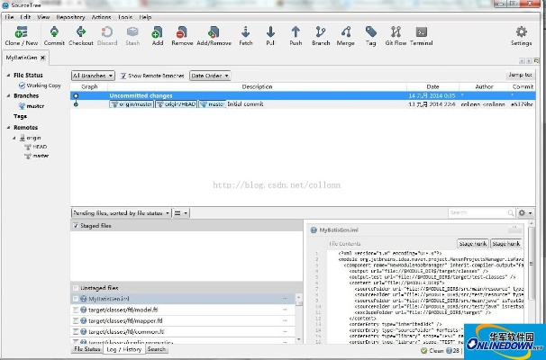Launch Git Flow from the toolbar

click(396, 34)
